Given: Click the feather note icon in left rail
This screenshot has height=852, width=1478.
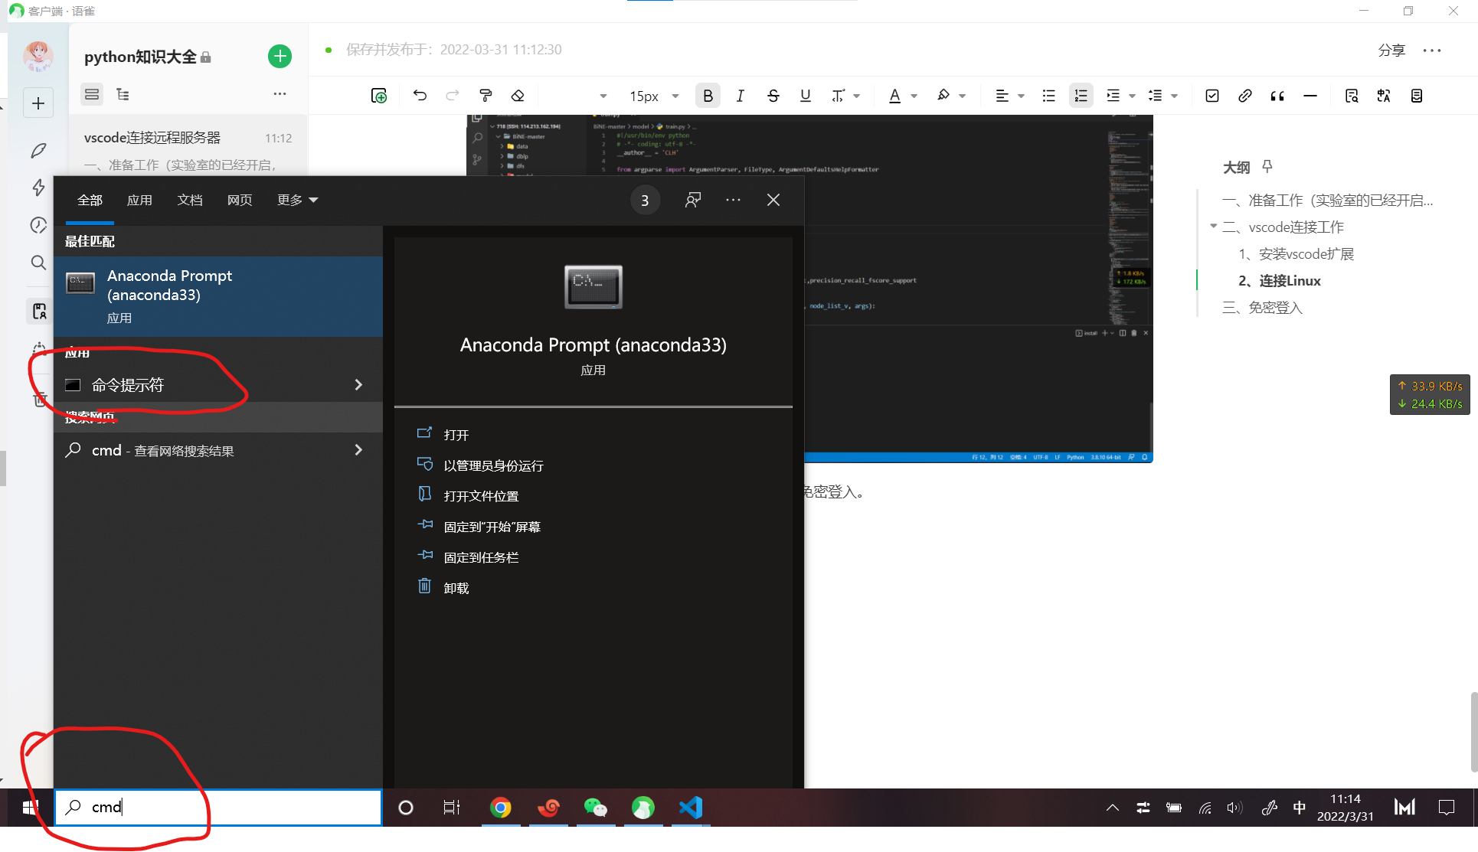Looking at the screenshot, I should pos(38,150).
